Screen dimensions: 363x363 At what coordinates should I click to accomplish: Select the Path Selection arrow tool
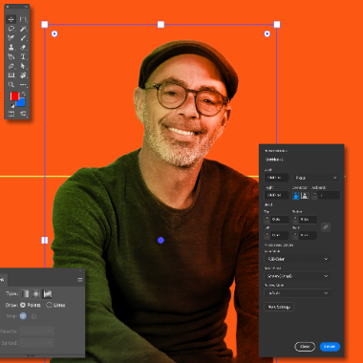click(23, 66)
